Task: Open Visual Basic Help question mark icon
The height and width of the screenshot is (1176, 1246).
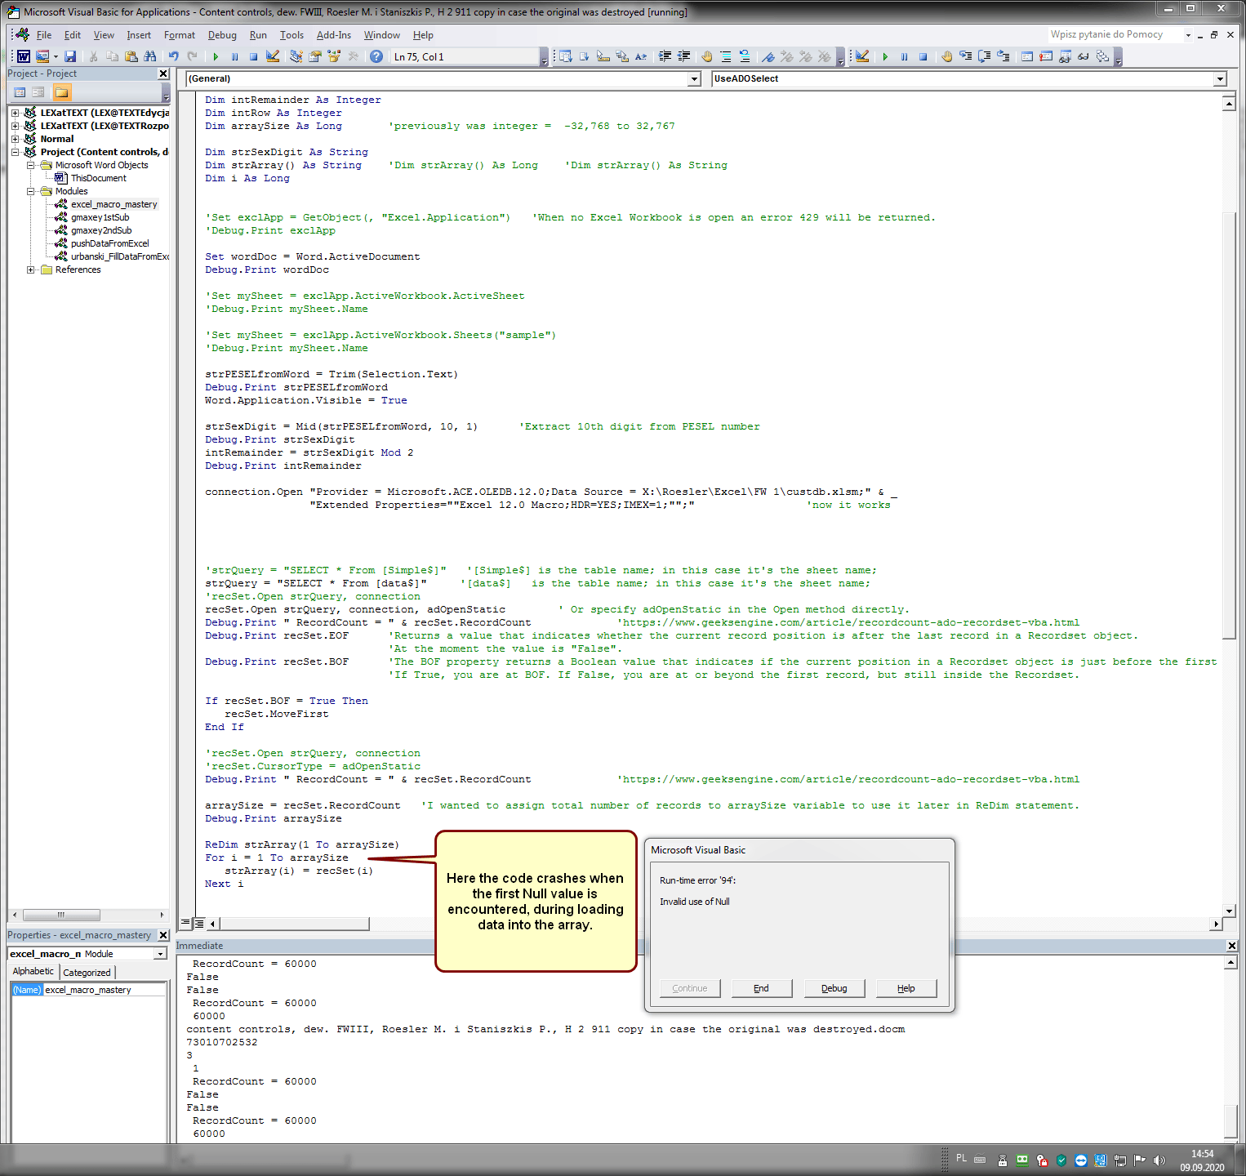Action: 376,56
